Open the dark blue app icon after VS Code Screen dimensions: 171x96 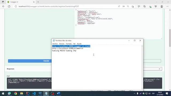click(x=40, y=94)
